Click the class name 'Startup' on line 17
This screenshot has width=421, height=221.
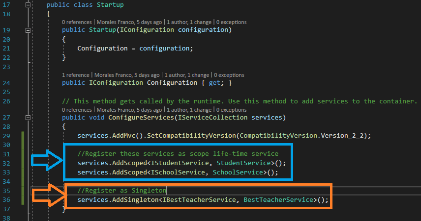click(x=110, y=5)
